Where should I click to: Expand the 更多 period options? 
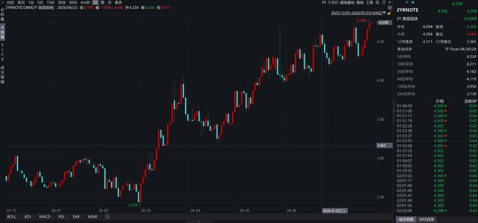[118, 2]
